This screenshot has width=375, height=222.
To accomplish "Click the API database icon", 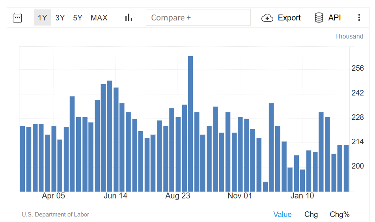I will pos(319,18).
